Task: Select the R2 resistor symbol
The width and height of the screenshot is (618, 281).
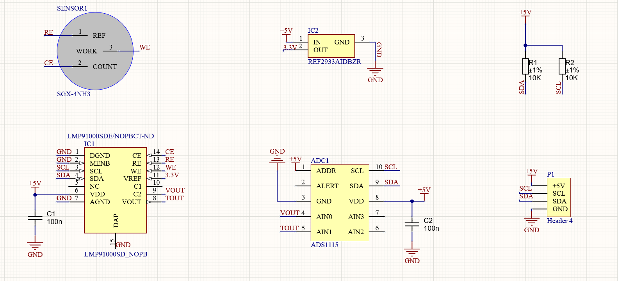Action: click(562, 66)
